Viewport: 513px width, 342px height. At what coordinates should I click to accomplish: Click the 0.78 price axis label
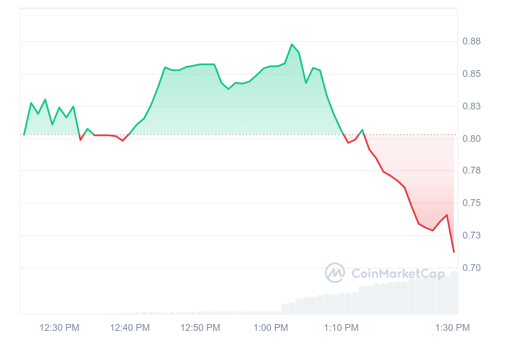[472, 171]
